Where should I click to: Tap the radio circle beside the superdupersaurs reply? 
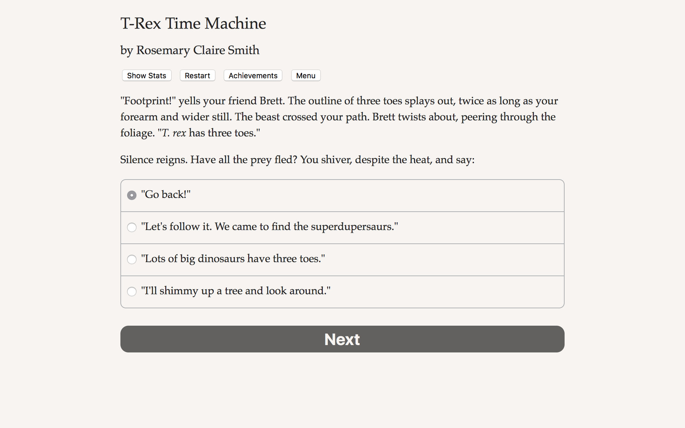point(132,227)
